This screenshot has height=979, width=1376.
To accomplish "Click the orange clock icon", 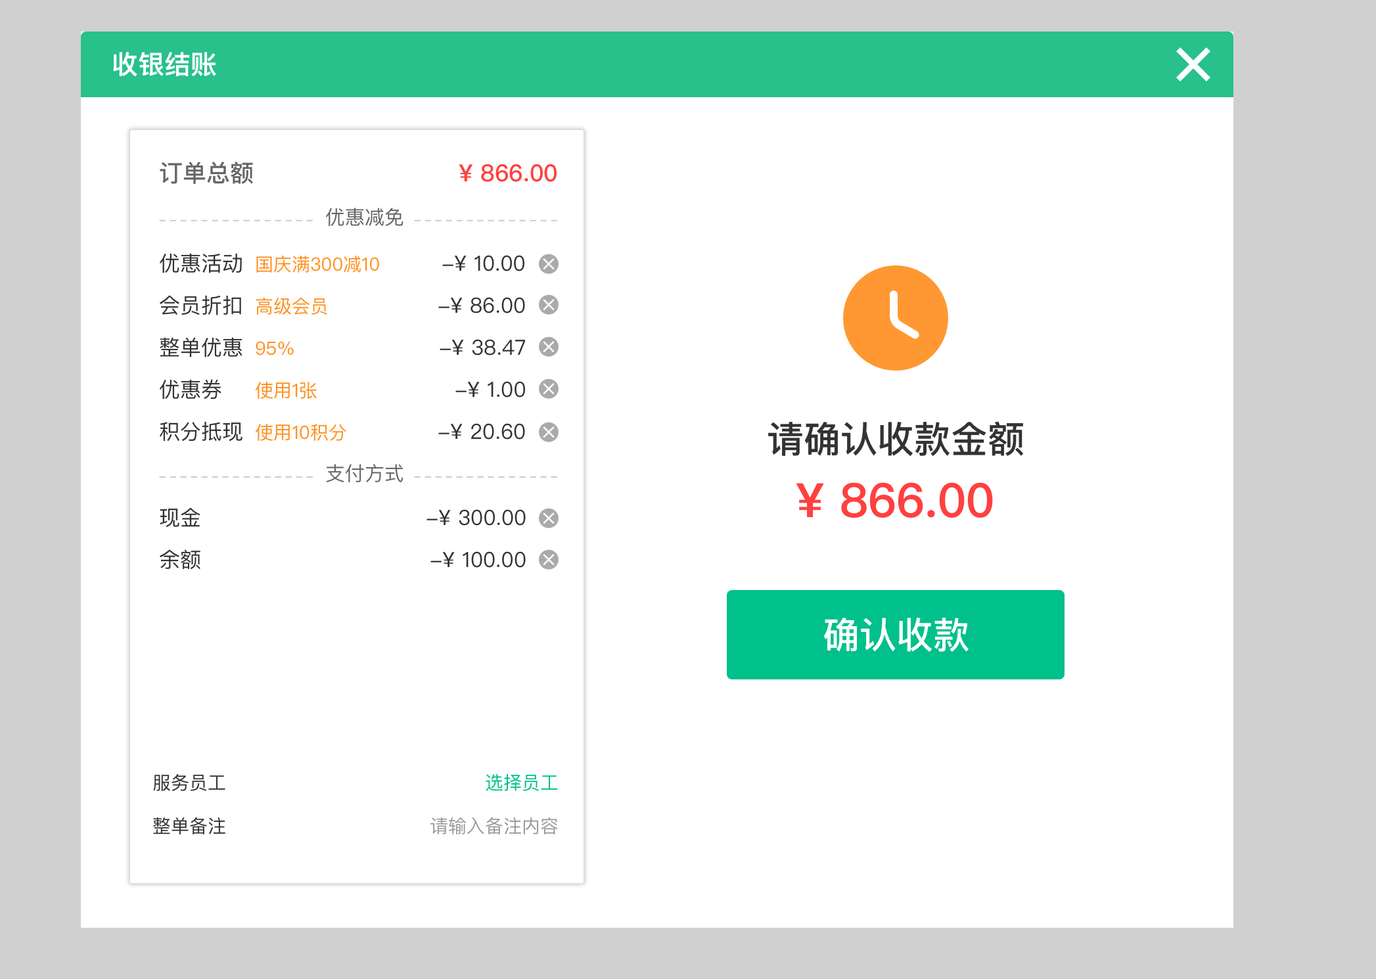I will coord(894,317).
